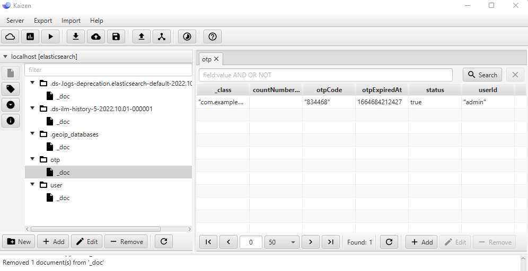
Task: Collapse the localhost [elasticsearch] server node
Action: [x=5, y=57]
